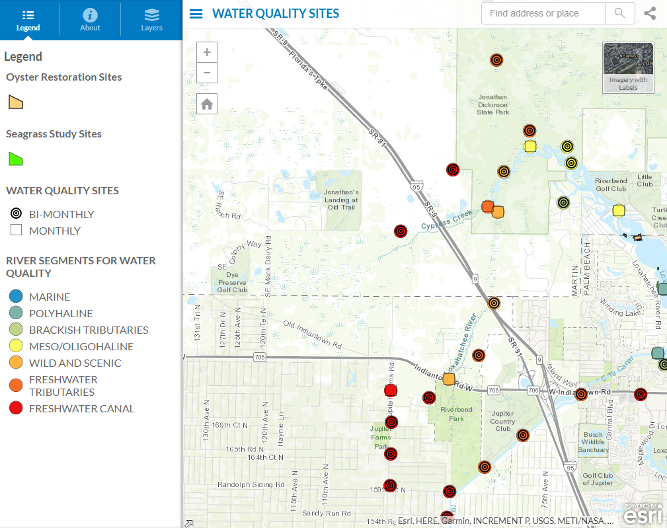Switch basemap to Imagery with Labels
Image resolution: width=667 pixels, height=528 pixels.
tap(628, 67)
